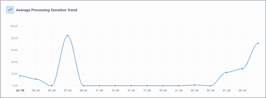Click the 0.00 y-axis label
Screen dimensions: 266x98
pos(15,86)
